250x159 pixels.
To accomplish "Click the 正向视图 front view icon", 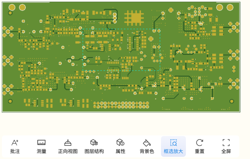I will point(68,143).
